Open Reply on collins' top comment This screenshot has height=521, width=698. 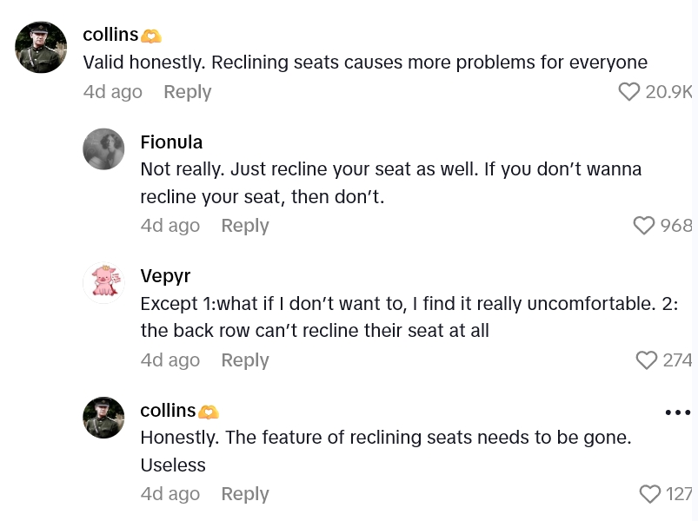[x=187, y=92]
